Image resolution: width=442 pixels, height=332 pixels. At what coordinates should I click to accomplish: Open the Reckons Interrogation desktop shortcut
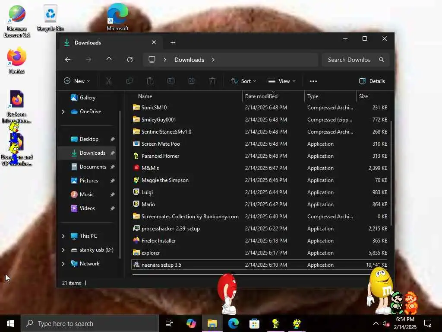coord(17,107)
